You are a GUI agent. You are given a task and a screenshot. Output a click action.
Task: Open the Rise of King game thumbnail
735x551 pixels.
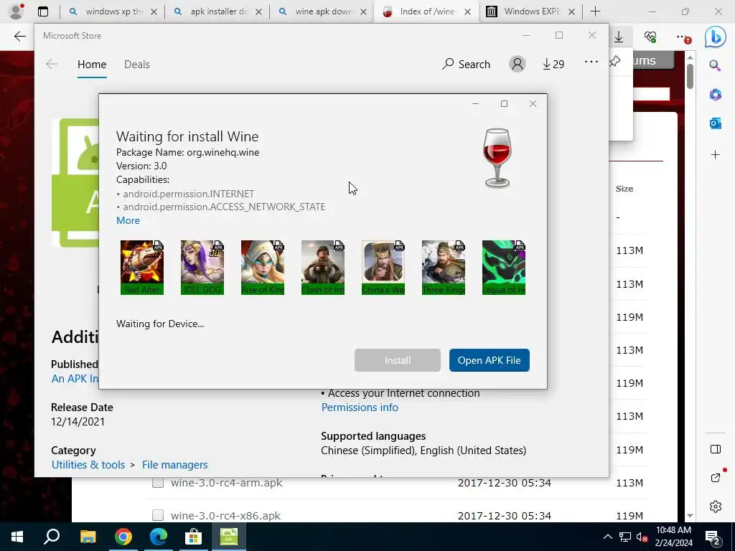[x=263, y=268]
